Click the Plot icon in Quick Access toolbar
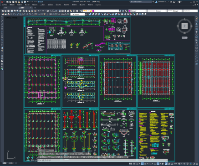Screen dimensions: 199x166 (25, 2)
